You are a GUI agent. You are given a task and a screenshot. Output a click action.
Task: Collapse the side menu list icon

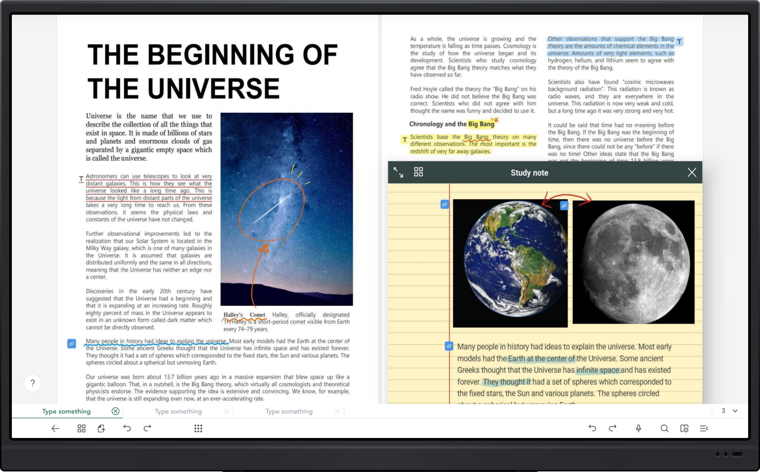point(704,429)
